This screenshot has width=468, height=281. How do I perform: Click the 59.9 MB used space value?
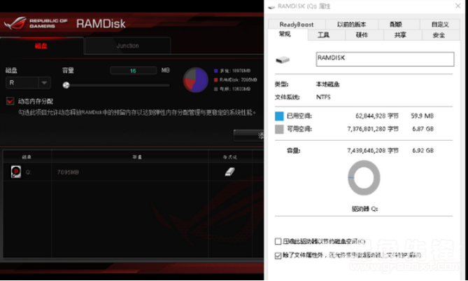tap(422, 116)
